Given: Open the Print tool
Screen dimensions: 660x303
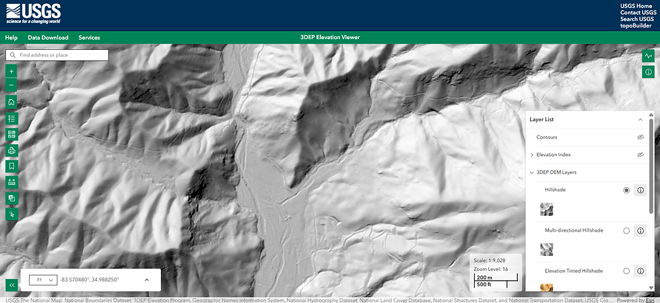Looking at the screenshot, I should (x=11, y=150).
